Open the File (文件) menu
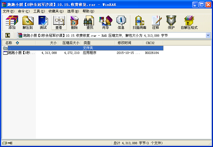Viewport: 213px width, 147px height. 8,11
